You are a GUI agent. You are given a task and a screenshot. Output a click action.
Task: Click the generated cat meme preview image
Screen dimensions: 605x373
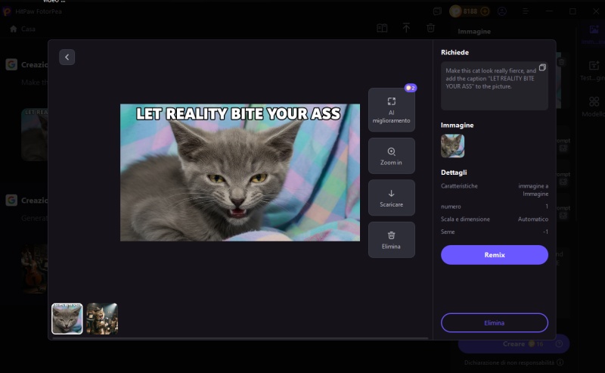pyautogui.click(x=240, y=173)
